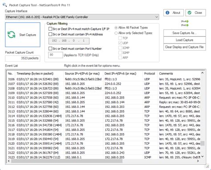
Task: Select packet row number 3110
Action: tap(104, 98)
